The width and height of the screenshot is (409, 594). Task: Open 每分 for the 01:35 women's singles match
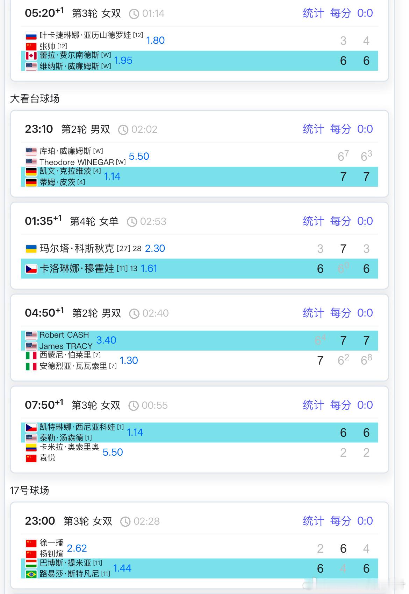tap(340, 221)
